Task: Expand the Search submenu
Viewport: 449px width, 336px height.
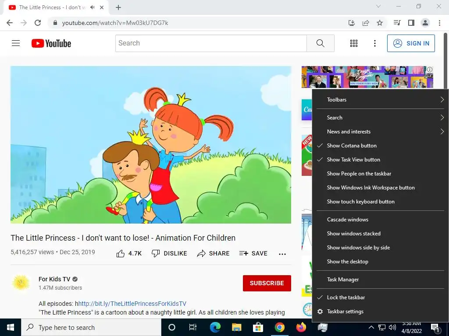Action: 380,117
